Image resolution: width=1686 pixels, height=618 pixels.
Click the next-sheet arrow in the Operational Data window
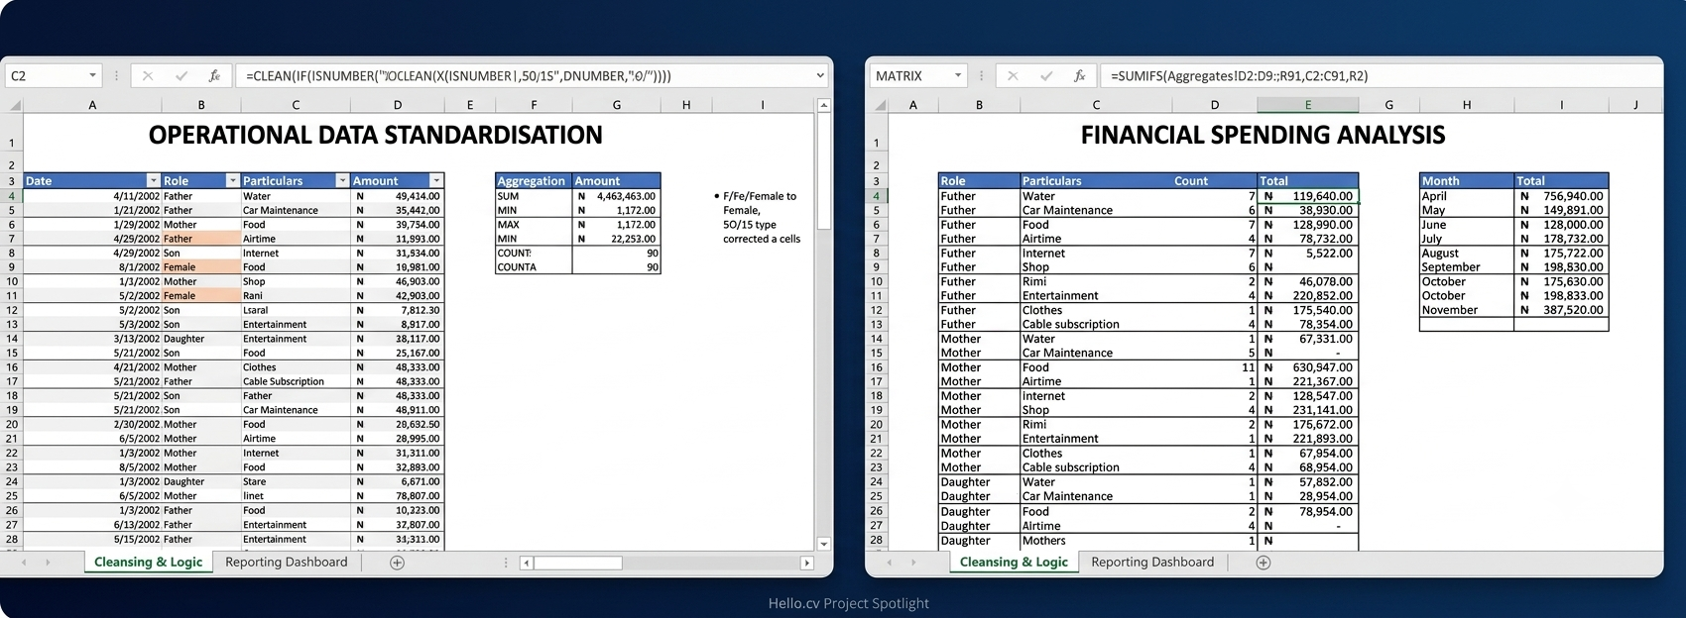[x=47, y=563]
